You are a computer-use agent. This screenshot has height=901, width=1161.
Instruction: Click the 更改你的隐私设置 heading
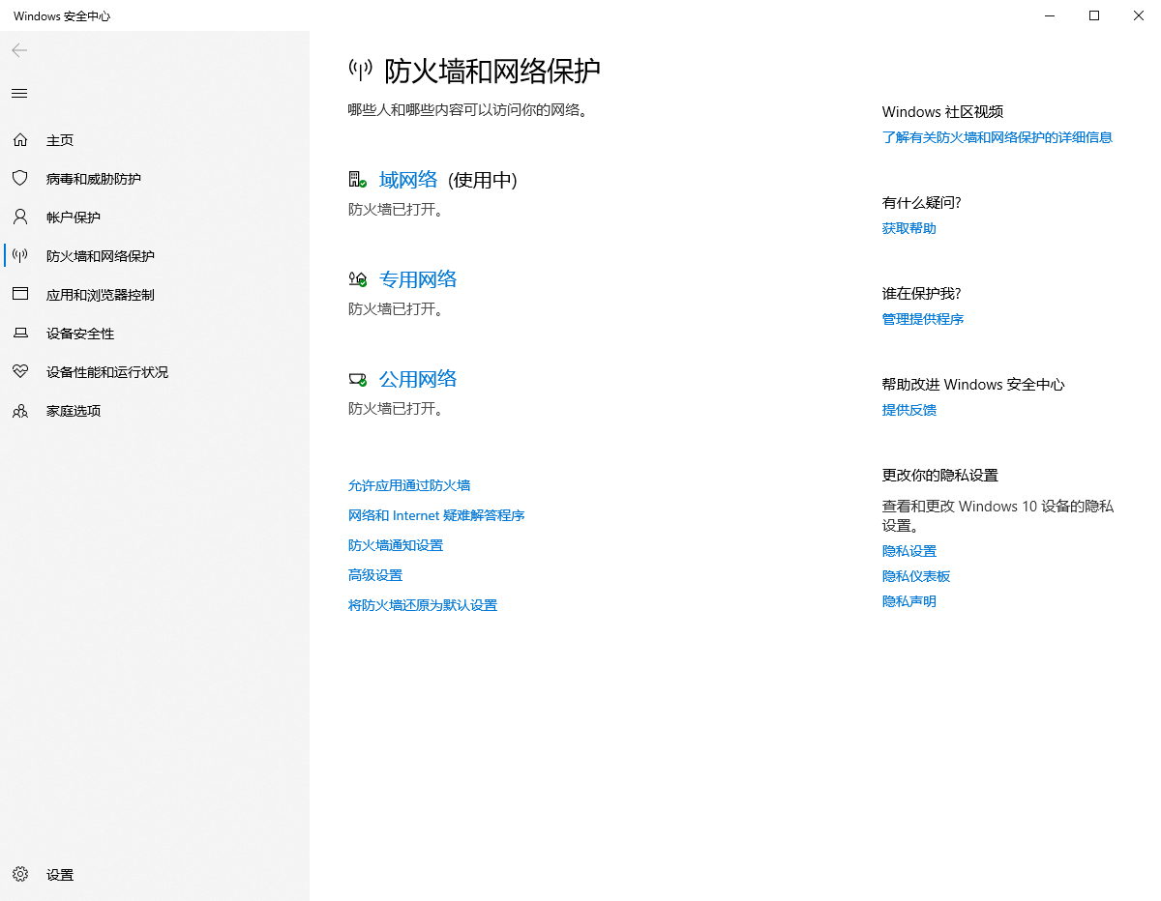940,476
